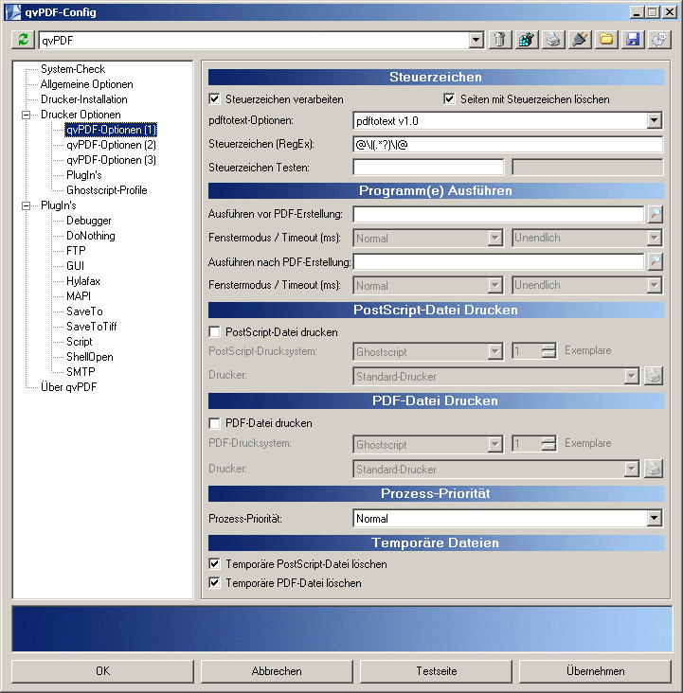Select Debugger plugin in tree
The width and height of the screenshot is (683, 693).
[x=89, y=220]
